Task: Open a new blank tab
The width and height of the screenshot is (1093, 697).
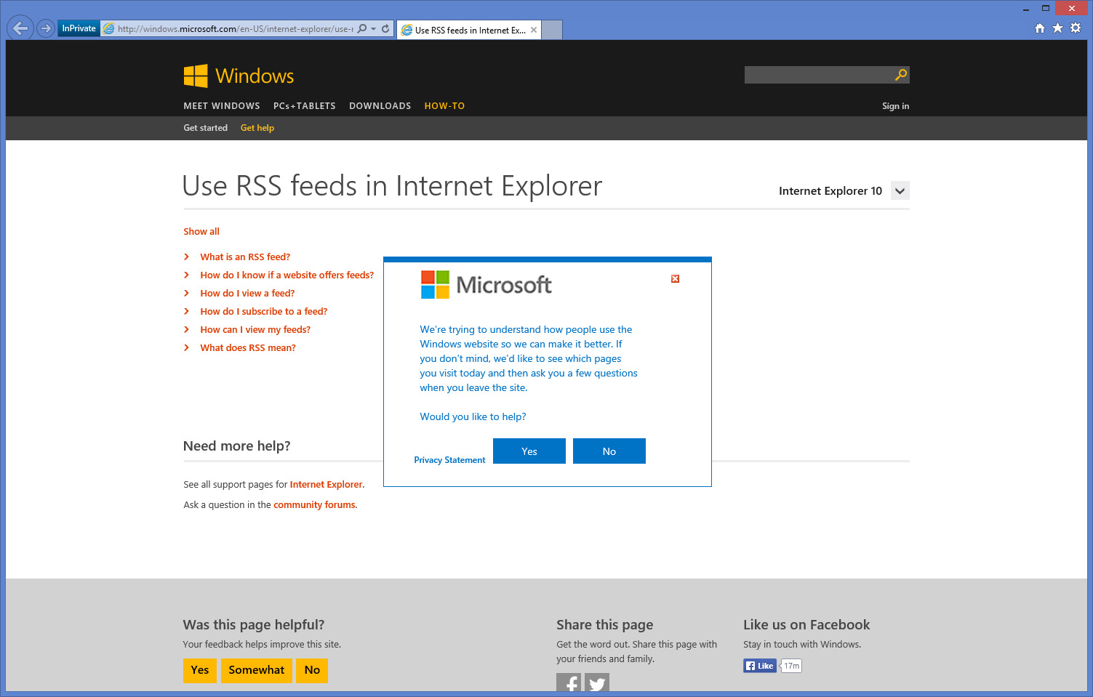Action: tap(553, 30)
